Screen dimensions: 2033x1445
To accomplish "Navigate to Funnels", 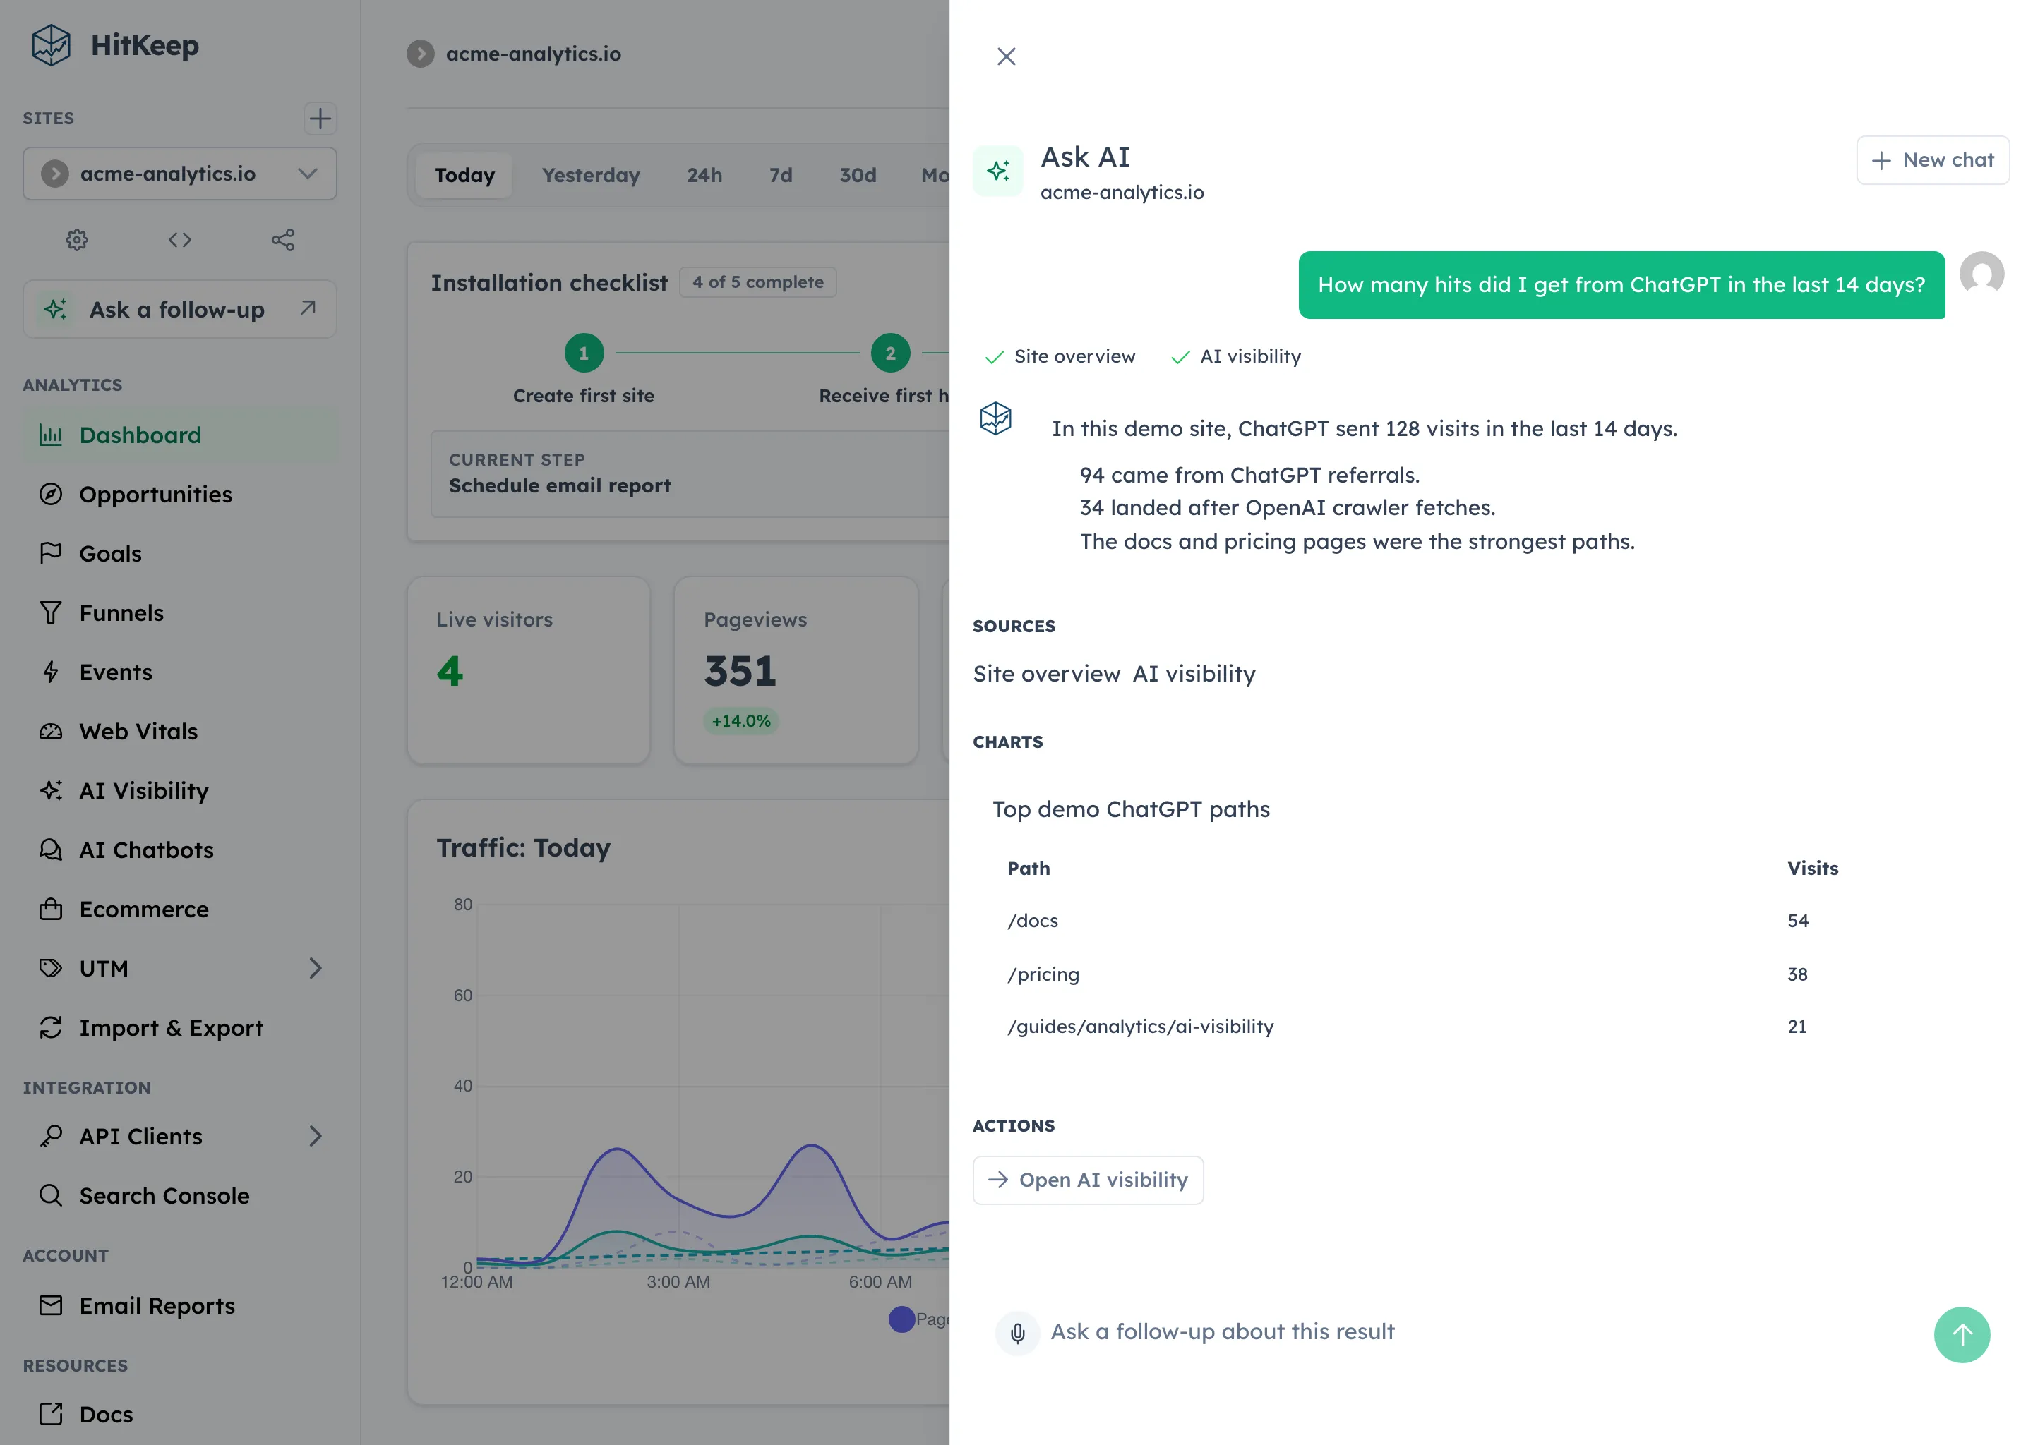I will click(180, 613).
